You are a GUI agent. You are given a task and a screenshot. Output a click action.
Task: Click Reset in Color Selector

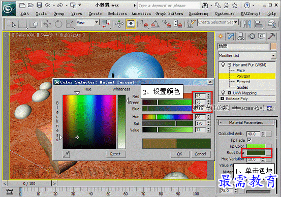(x=115, y=154)
